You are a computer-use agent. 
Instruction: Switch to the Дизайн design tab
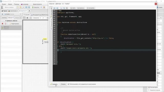tap(27, 15)
